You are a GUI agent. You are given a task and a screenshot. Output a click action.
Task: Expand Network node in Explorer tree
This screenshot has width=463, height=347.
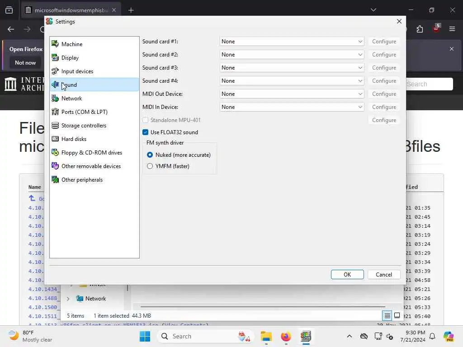click(68, 299)
